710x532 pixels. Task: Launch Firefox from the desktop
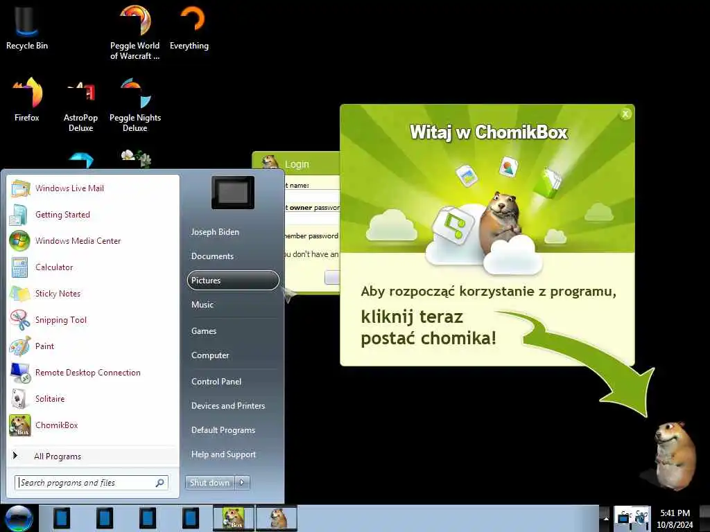point(27,100)
